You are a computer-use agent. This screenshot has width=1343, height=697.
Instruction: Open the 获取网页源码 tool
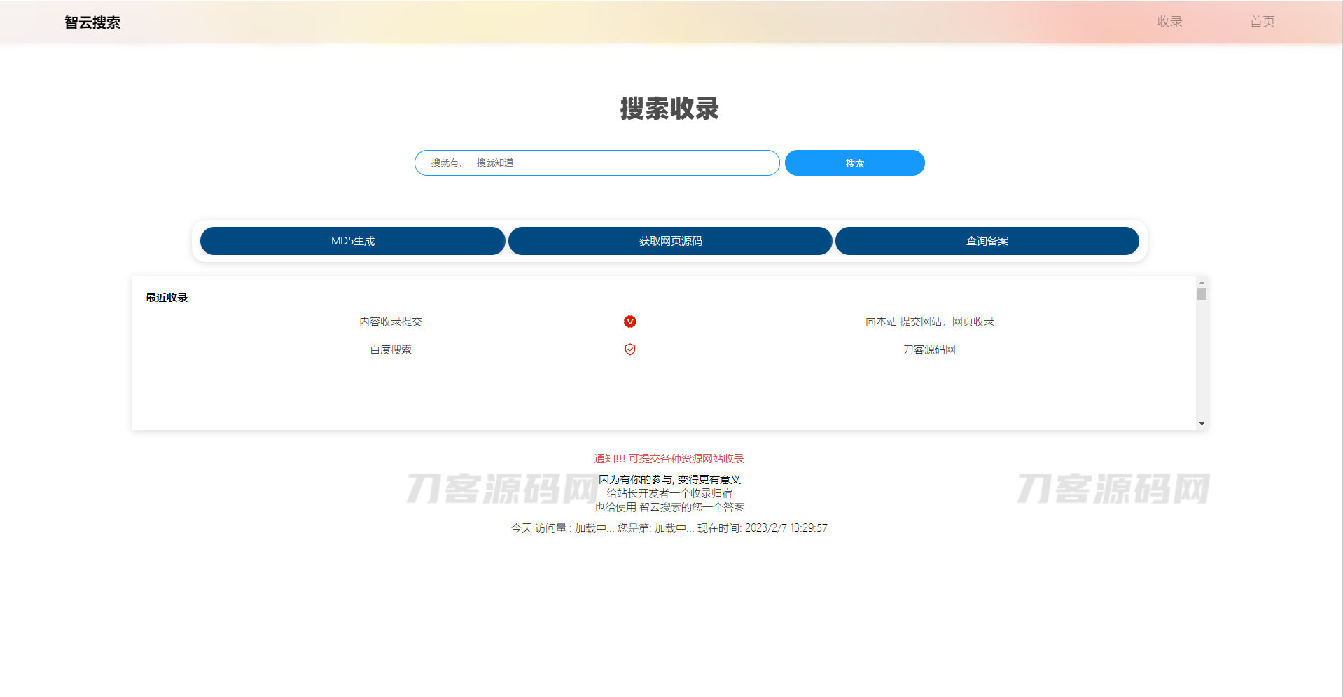point(670,240)
